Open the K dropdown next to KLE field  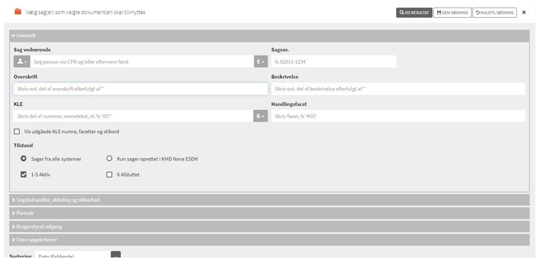click(261, 116)
